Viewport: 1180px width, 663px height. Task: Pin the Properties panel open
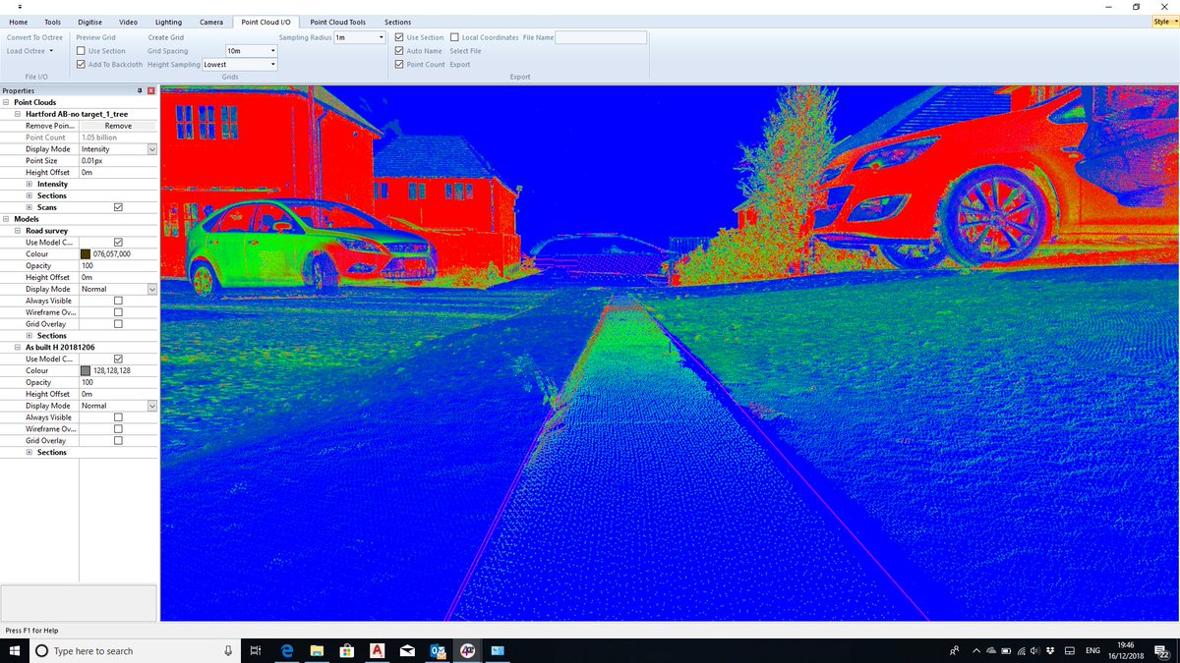(141, 89)
